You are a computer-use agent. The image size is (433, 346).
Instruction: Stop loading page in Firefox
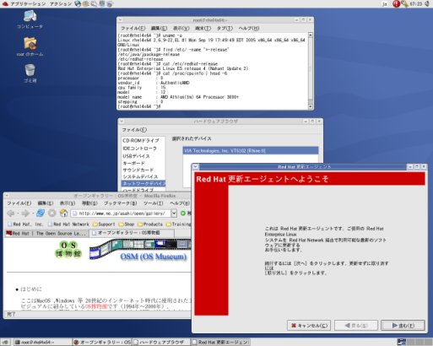[x=52, y=213]
